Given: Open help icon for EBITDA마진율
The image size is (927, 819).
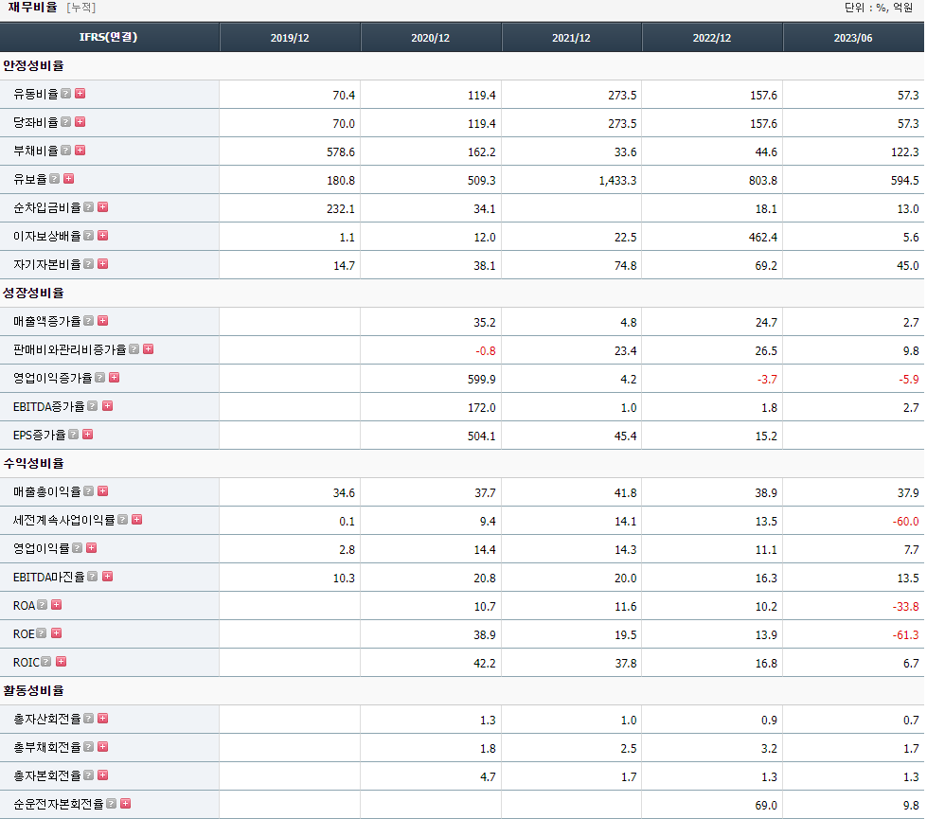Looking at the screenshot, I should [93, 576].
